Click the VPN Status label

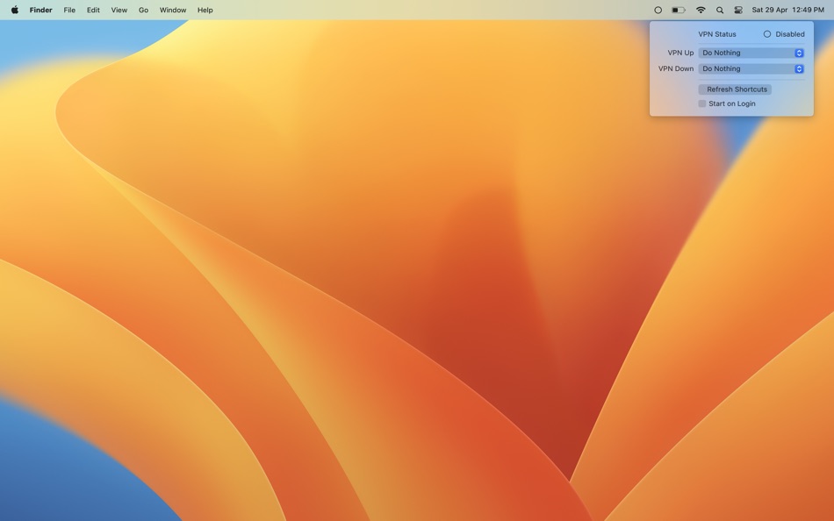[717, 34]
